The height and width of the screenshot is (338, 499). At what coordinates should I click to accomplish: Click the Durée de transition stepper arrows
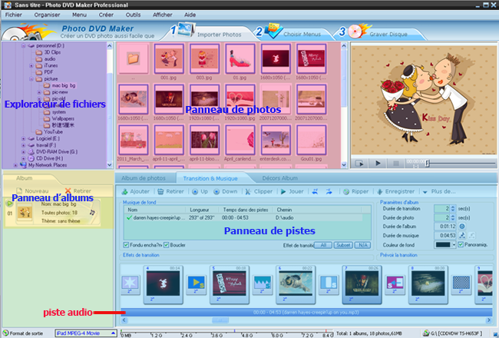[453, 209]
